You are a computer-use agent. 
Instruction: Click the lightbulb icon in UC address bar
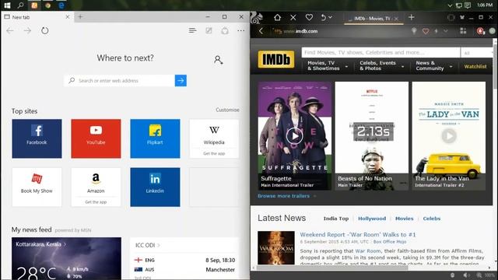[414, 31]
